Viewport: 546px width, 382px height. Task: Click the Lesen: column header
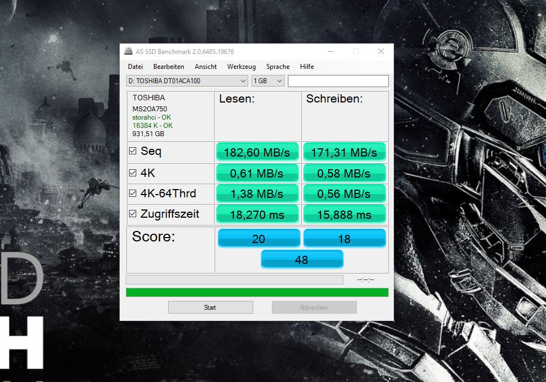click(237, 99)
